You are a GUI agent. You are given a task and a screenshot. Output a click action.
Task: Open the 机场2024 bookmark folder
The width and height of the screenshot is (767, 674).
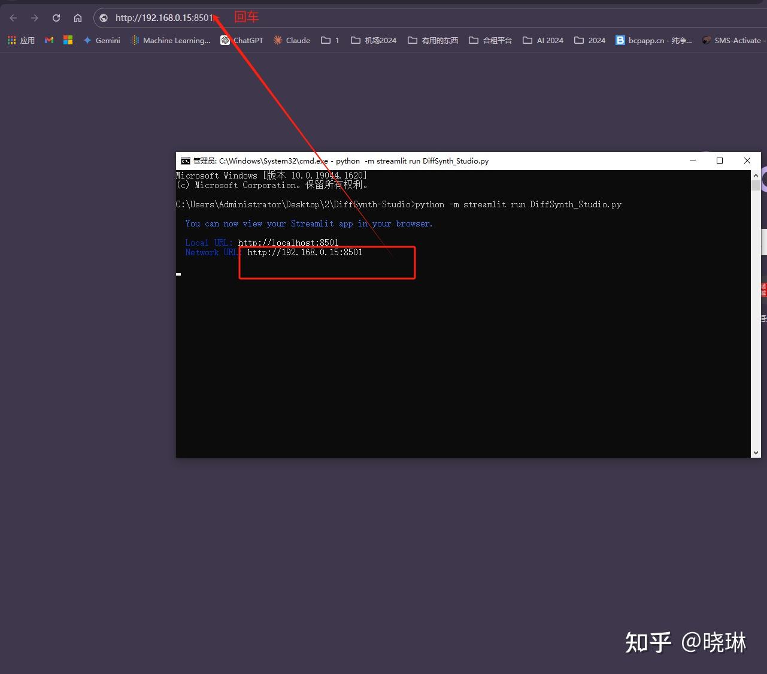tap(373, 40)
